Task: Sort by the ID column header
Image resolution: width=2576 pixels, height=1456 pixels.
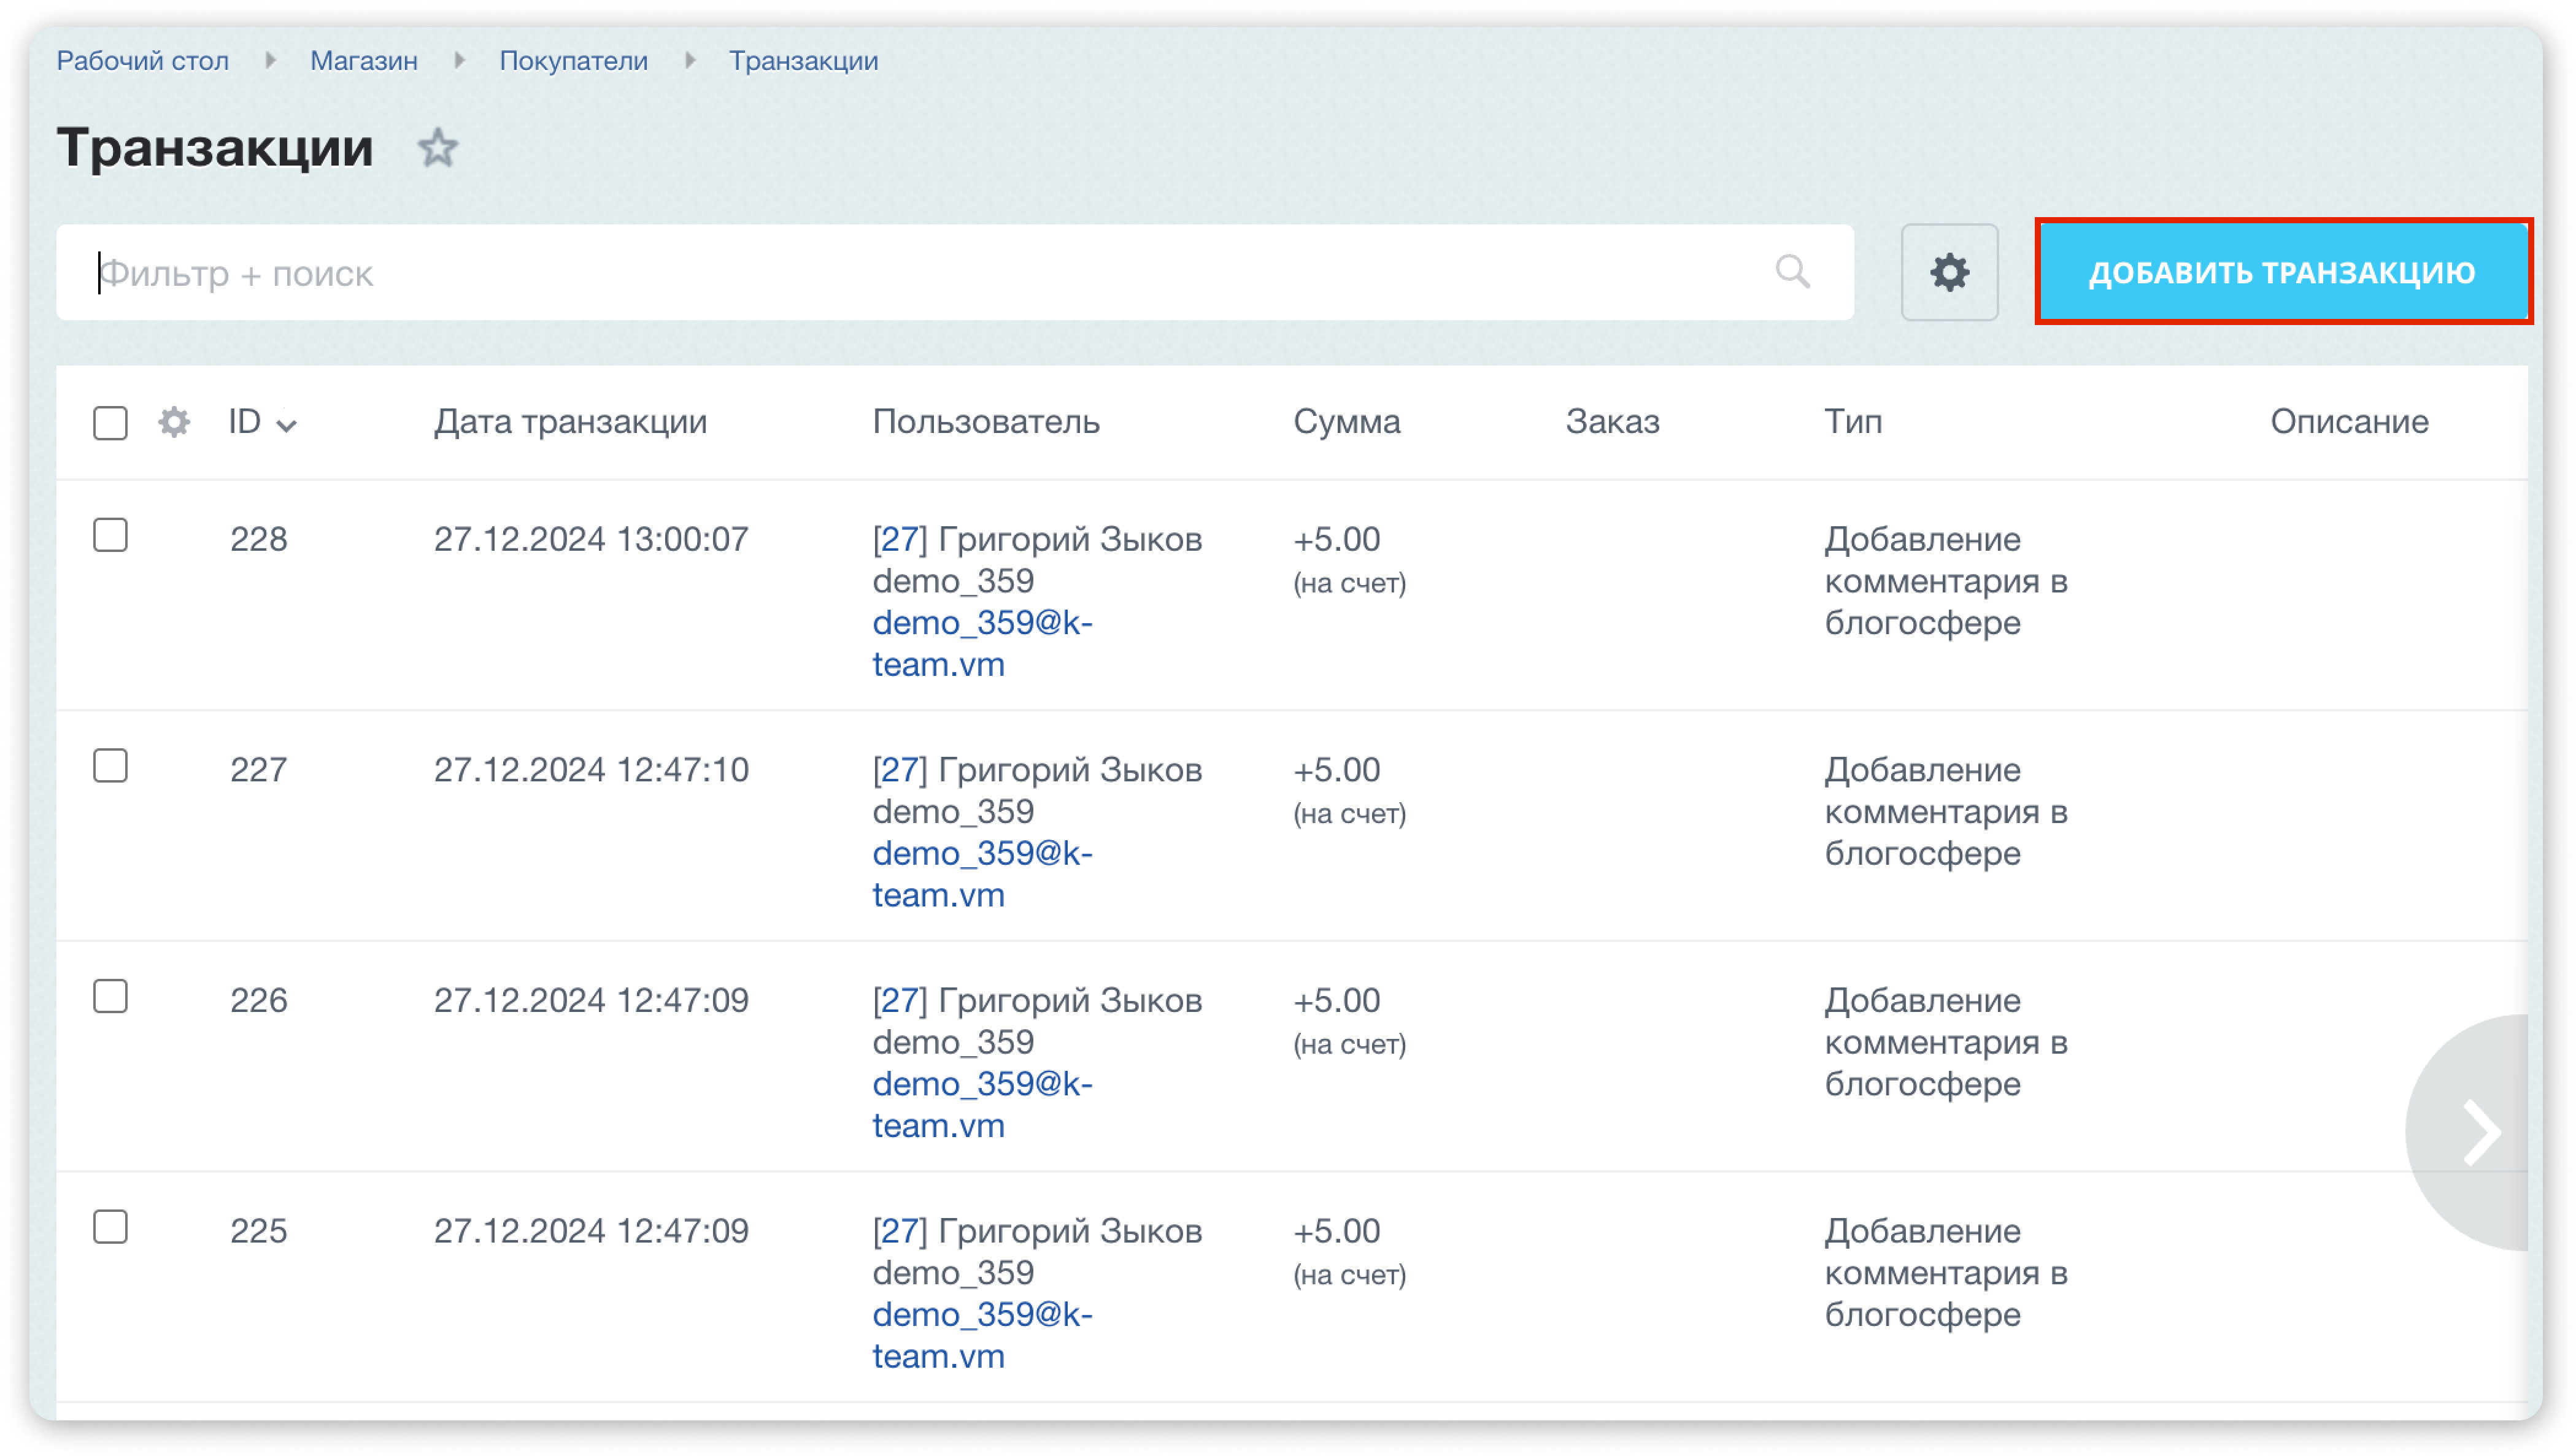Action: (262, 422)
